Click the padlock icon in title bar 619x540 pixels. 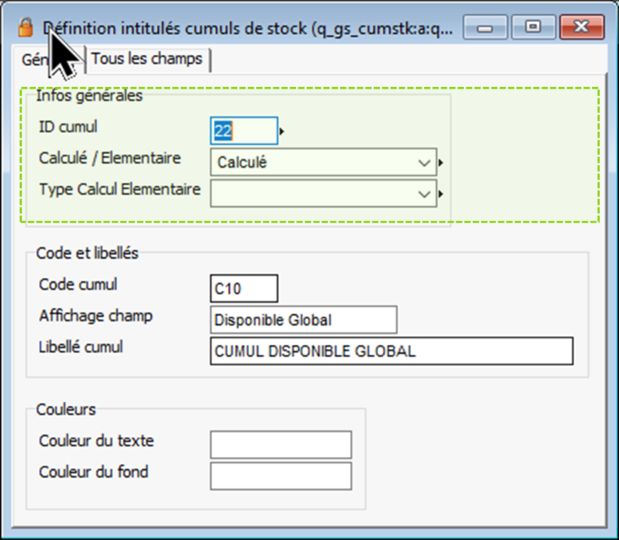[x=26, y=28]
